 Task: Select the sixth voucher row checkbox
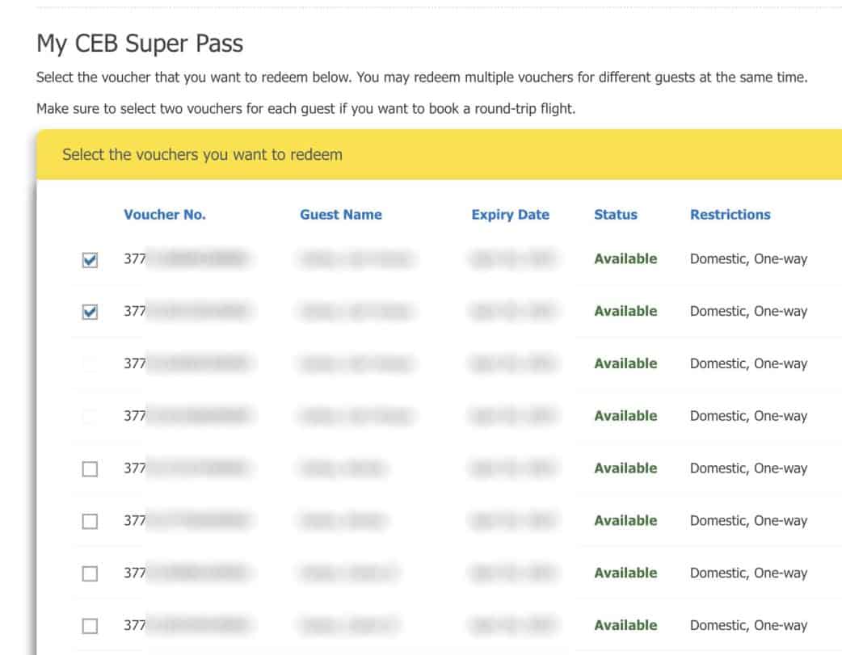tap(91, 522)
